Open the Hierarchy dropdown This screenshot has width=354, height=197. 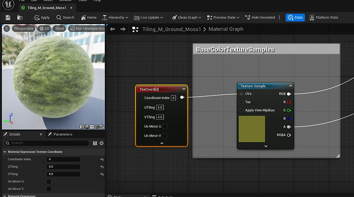click(x=115, y=17)
